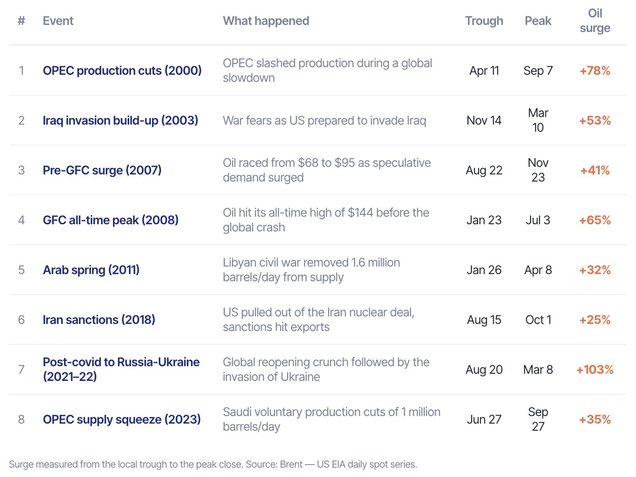Select the Trough column header
Screen dimensions: 636x477
pos(484,21)
